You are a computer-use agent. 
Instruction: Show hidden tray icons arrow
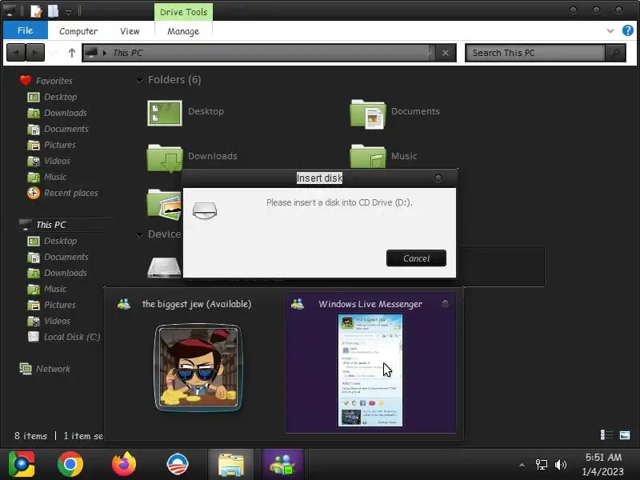[522, 465]
